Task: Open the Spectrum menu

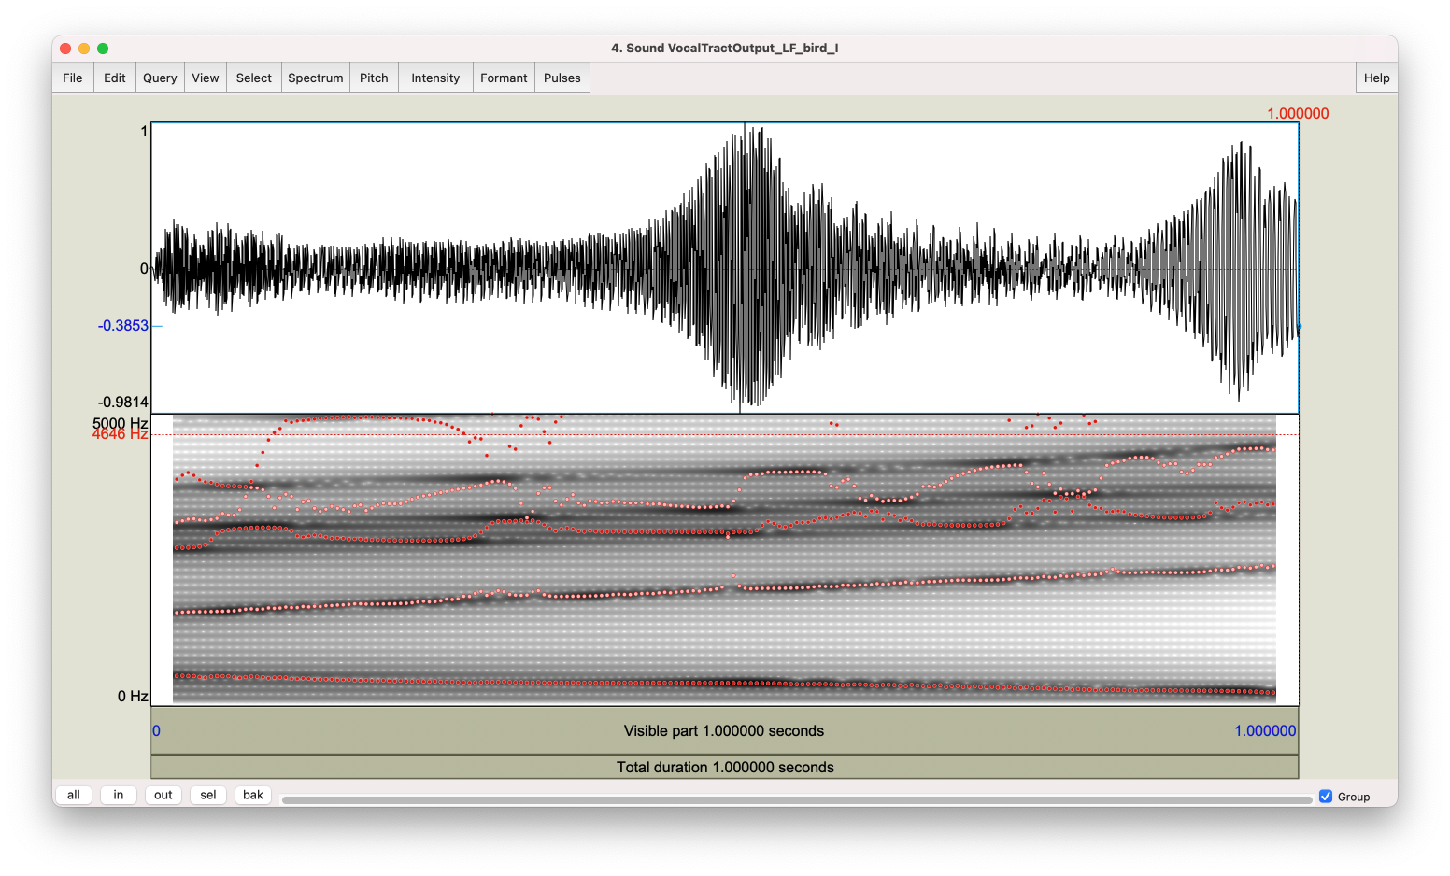Action: (315, 78)
